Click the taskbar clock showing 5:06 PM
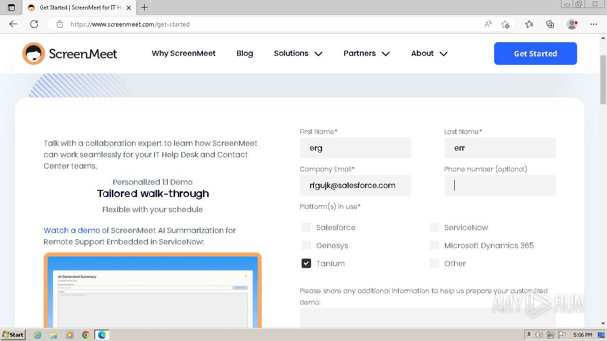The image size is (607, 341). point(582,335)
